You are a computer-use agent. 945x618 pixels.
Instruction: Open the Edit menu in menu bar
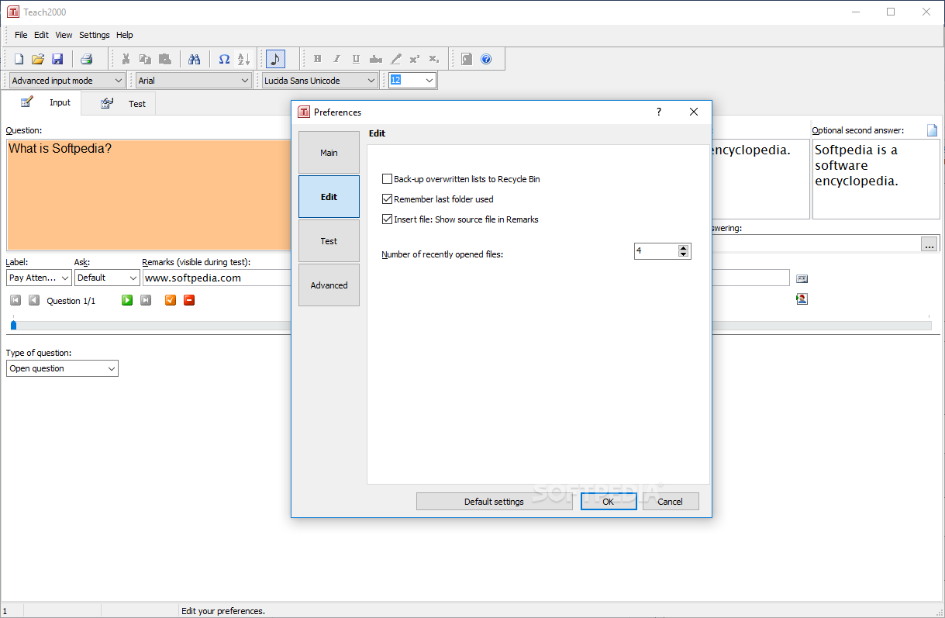click(x=41, y=35)
